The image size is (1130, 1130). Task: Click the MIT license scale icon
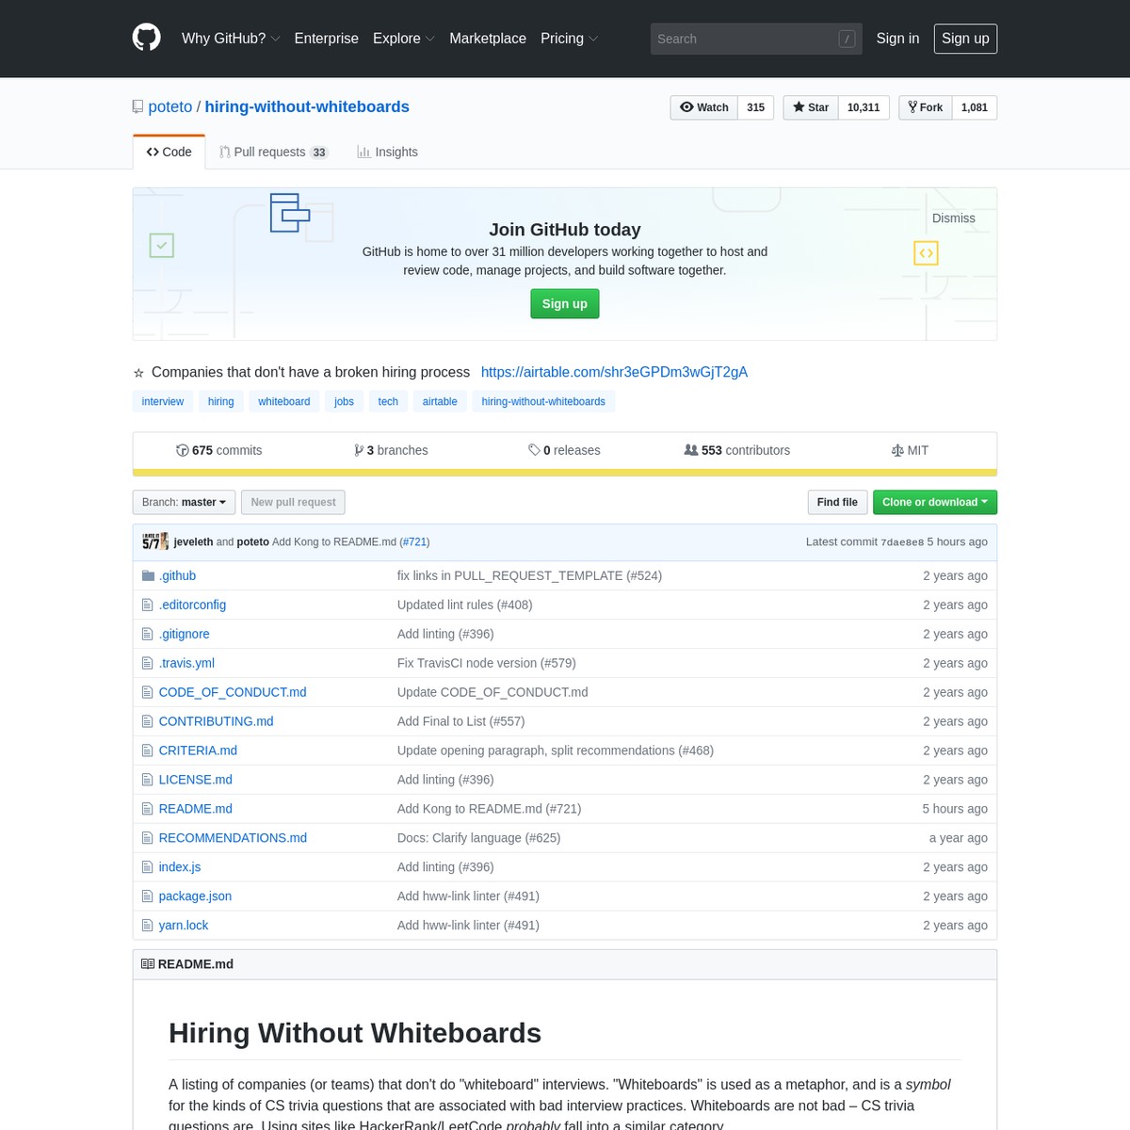897,450
